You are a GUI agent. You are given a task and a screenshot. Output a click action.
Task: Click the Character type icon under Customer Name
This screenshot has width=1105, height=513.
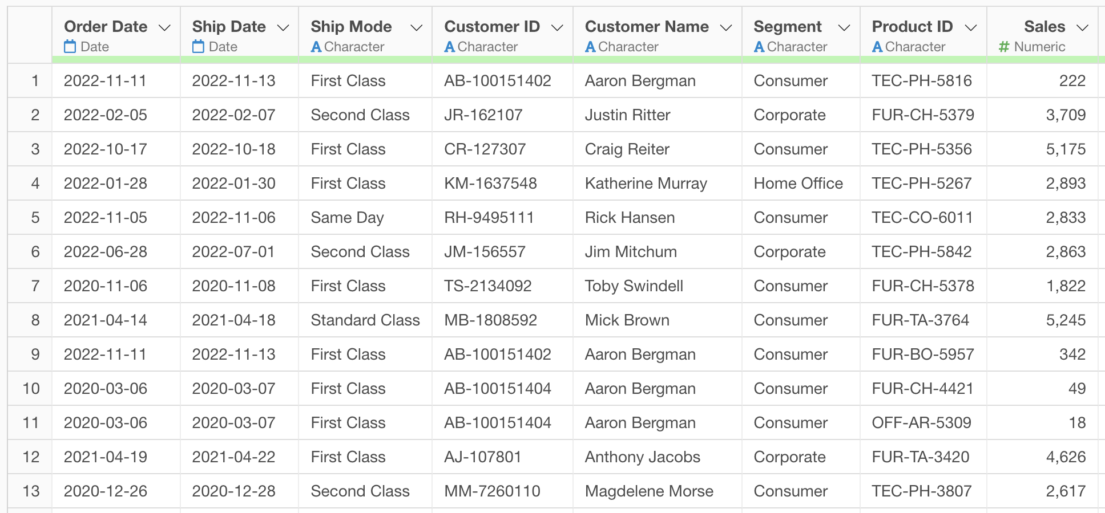coord(590,47)
